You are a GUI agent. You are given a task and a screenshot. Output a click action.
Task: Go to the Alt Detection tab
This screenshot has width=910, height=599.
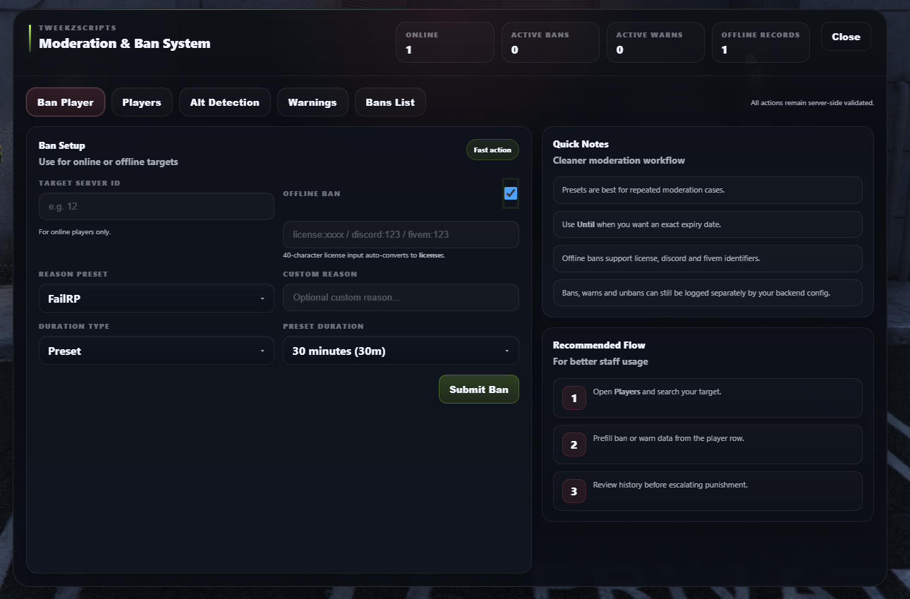click(224, 102)
